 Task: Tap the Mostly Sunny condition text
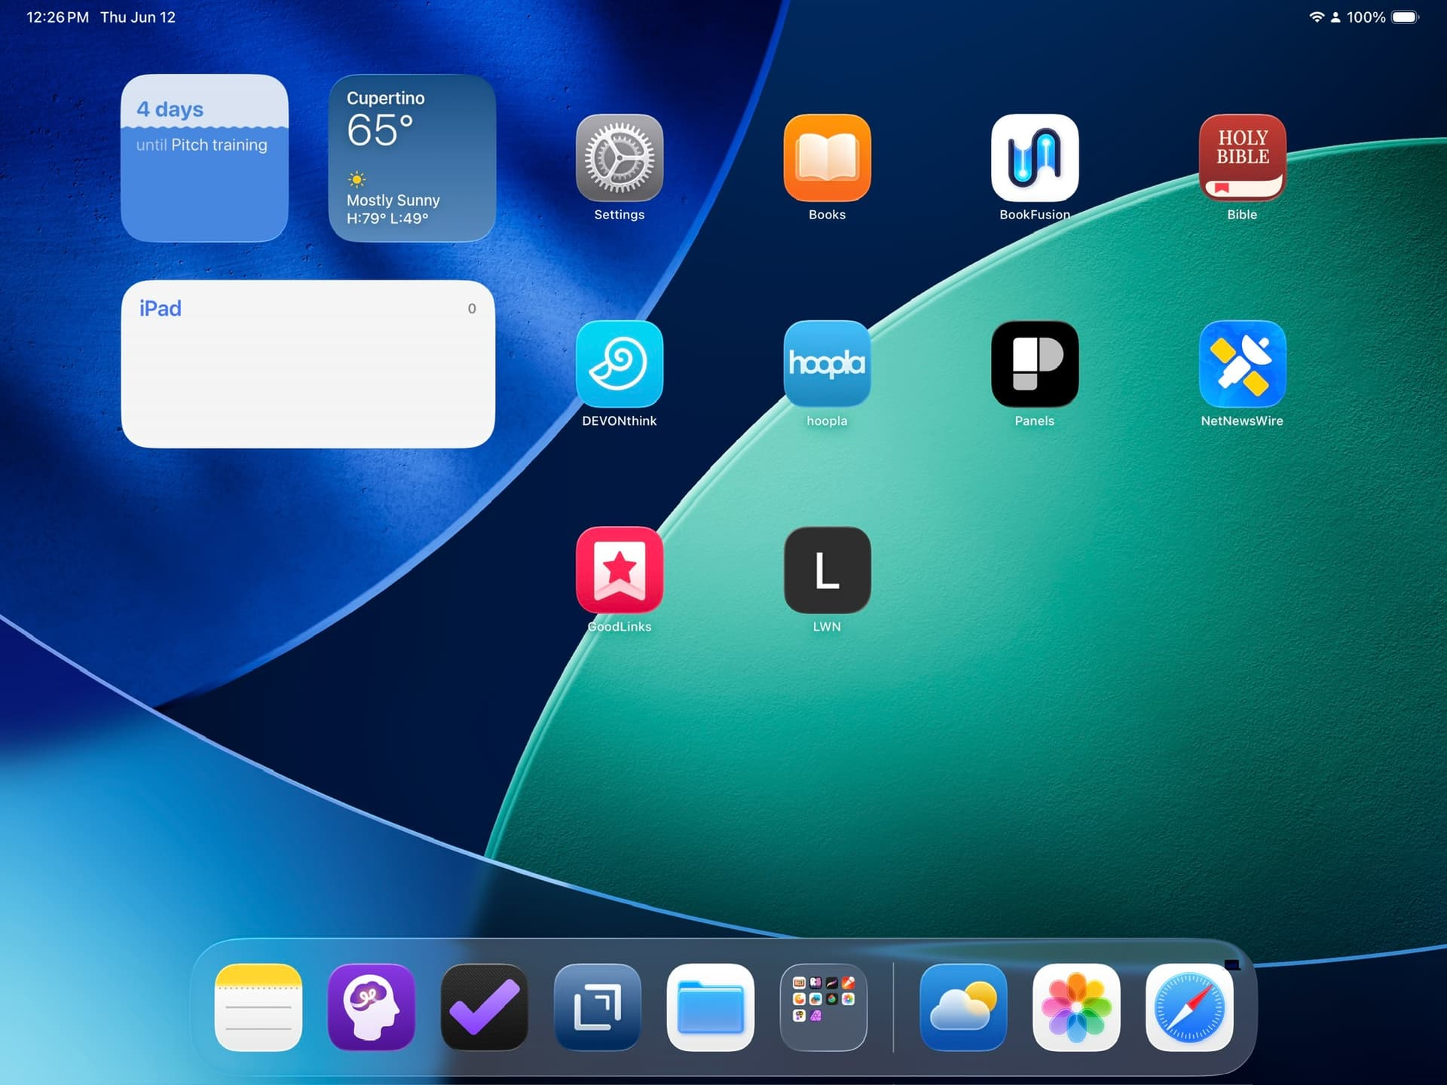click(x=393, y=200)
